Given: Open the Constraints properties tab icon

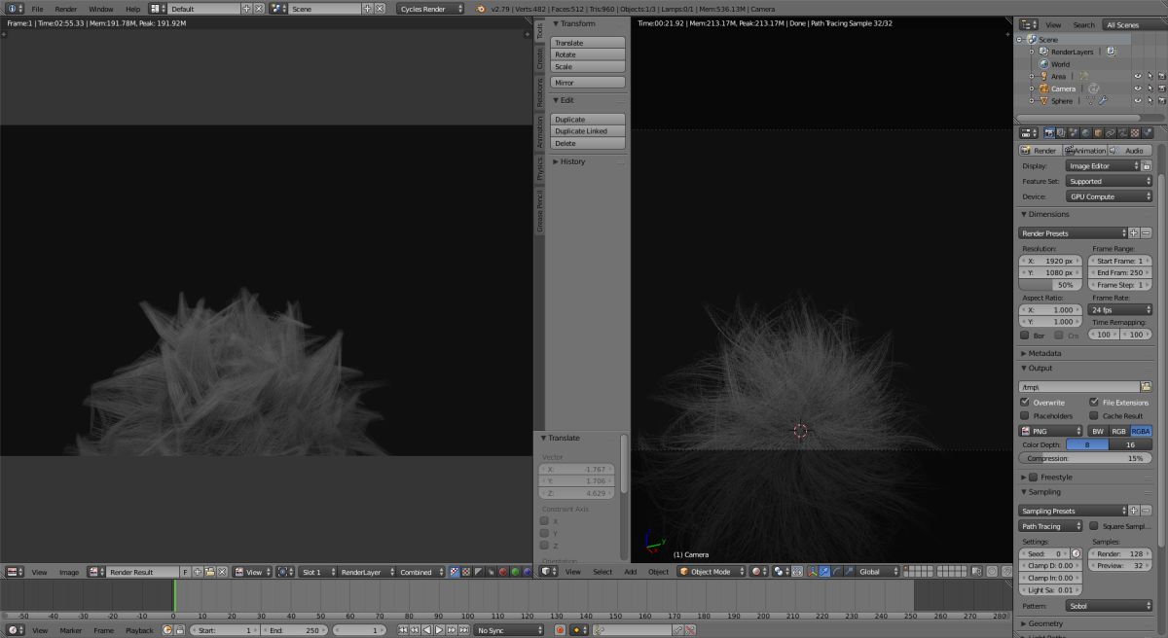Looking at the screenshot, I should 1110,133.
